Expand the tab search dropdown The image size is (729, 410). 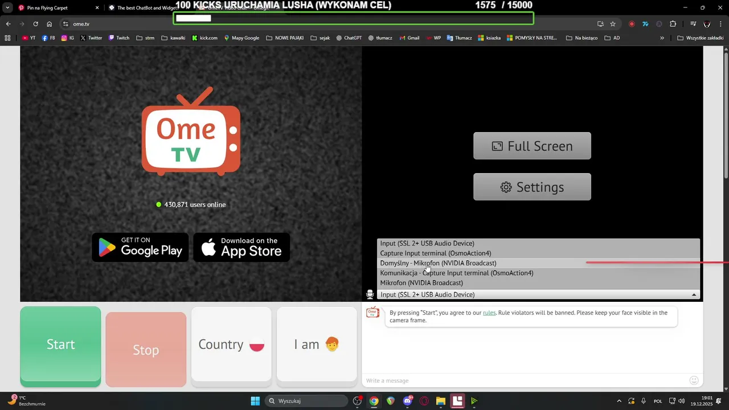[x=7, y=8]
